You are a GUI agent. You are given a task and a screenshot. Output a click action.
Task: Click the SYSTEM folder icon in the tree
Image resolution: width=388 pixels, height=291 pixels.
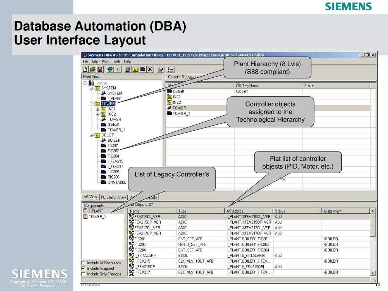coord(97,88)
